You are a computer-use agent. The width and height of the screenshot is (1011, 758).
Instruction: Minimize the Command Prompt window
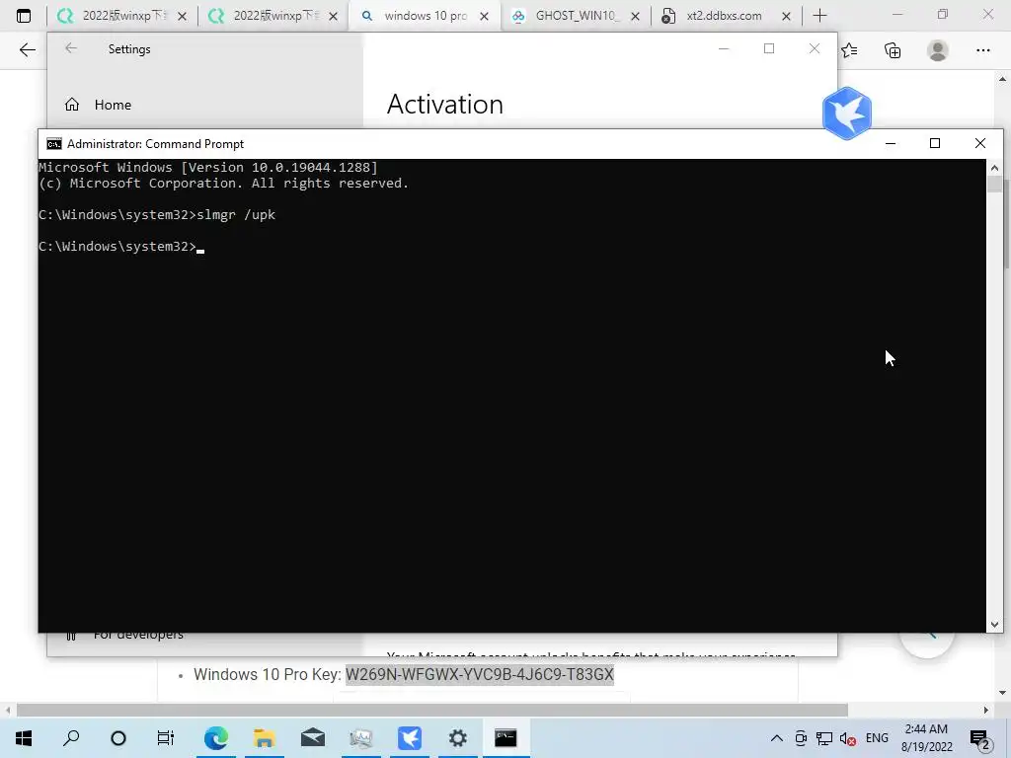point(891,143)
